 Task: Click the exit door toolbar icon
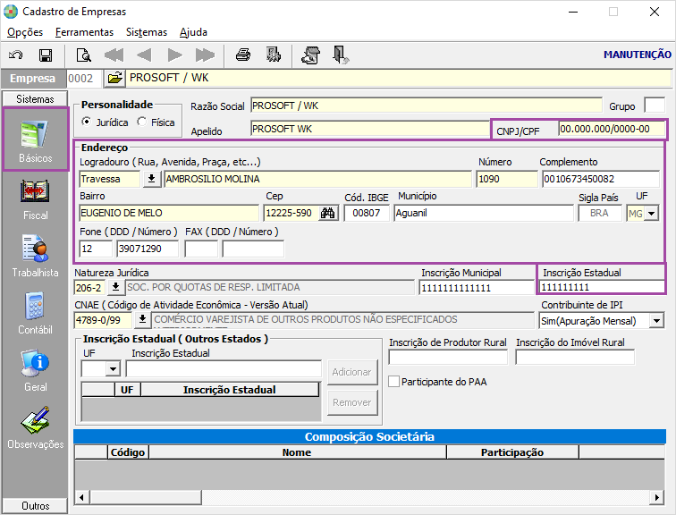pos(341,55)
